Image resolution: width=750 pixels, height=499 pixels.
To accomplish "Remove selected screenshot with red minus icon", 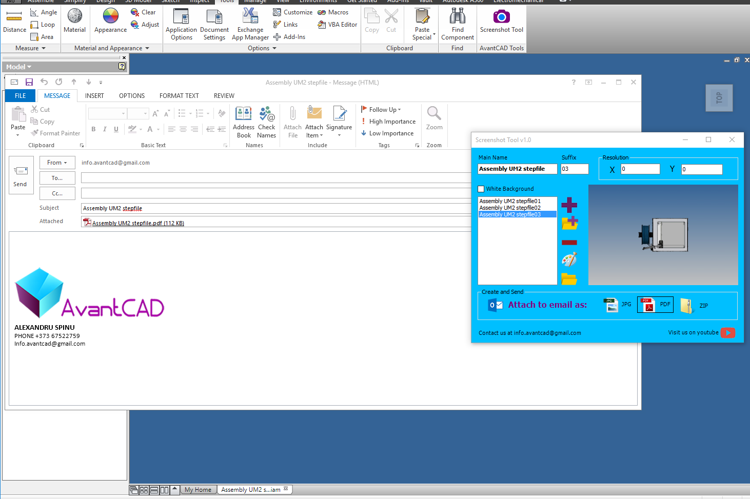I will tap(569, 243).
